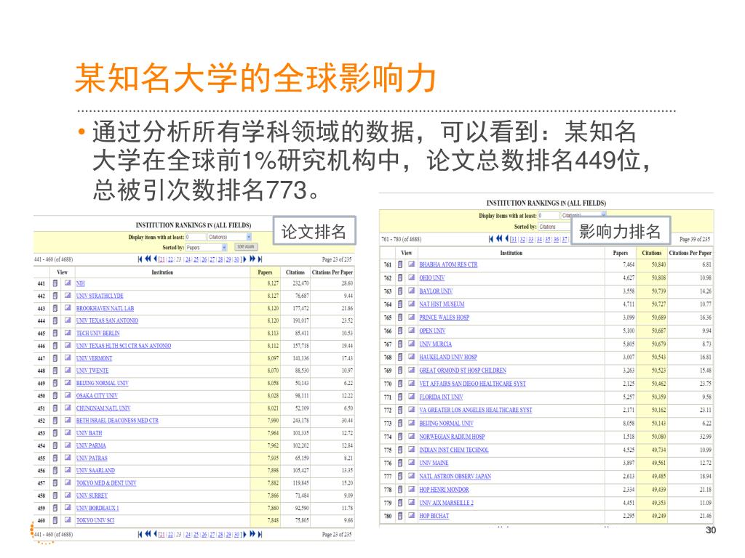Go back ten pages in citations ranking pager
745x558 pixels.
(499, 238)
